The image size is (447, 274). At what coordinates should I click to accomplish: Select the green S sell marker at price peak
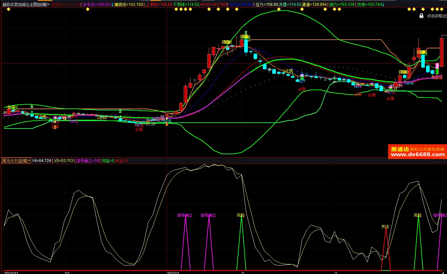[246, 33]
